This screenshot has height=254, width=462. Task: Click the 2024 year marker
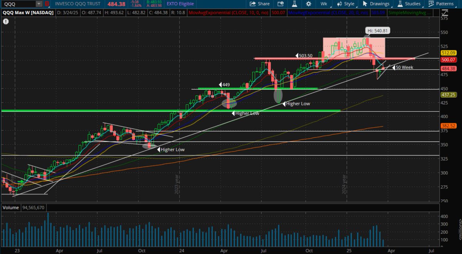[x=345, y=184]
